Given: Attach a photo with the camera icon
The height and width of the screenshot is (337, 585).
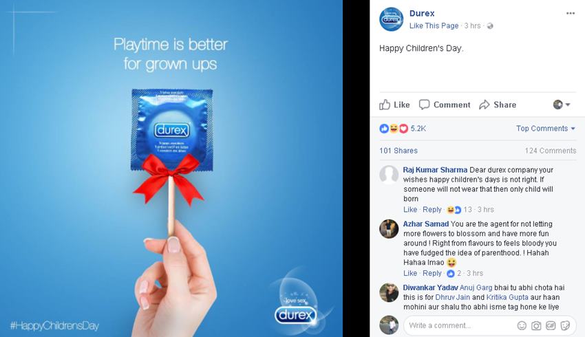Looking at the screenshot, I should coord(536,325).
